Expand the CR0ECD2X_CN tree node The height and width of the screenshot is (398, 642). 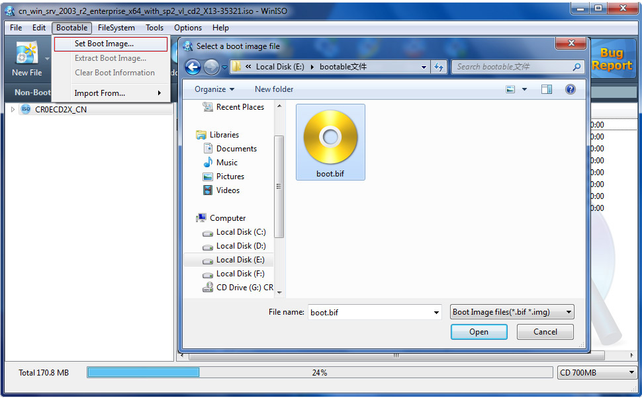(13, 110)
